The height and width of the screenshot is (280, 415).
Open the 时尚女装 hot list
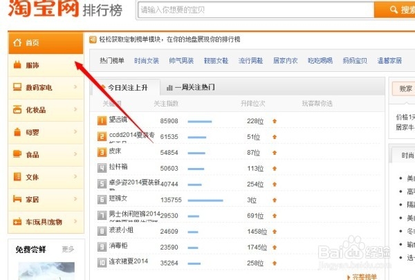click(x=147, y=61)
